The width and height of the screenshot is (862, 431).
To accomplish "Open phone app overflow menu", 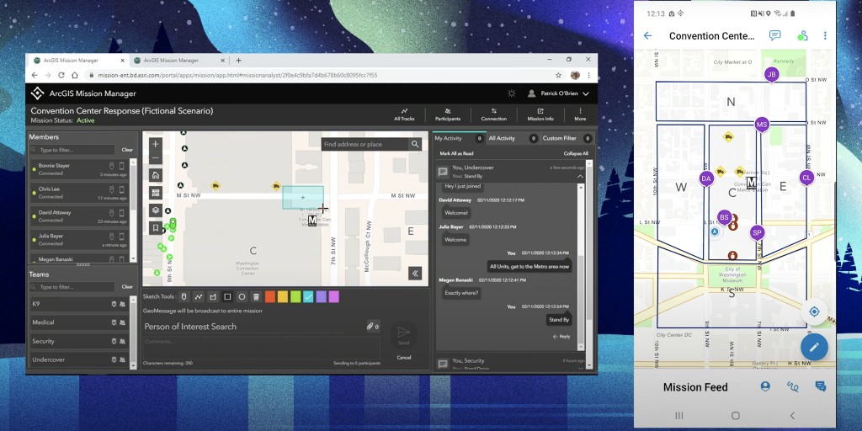I will (x=825, y=35).
